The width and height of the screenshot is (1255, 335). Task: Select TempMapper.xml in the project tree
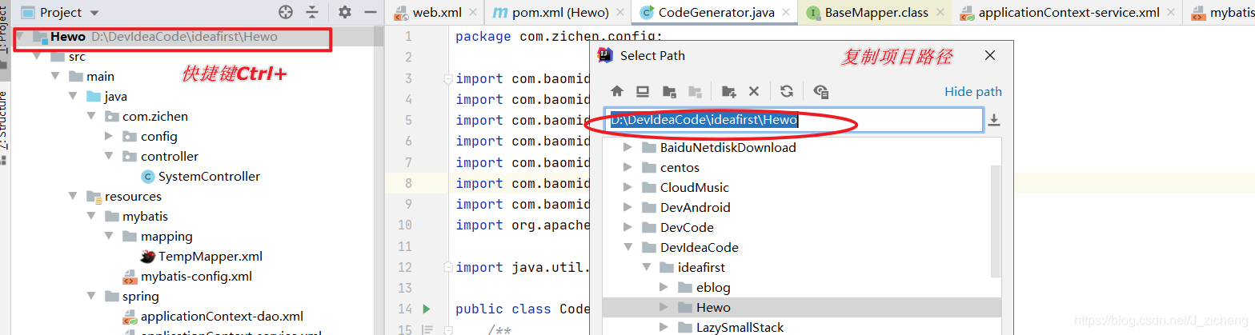(211, 257)
